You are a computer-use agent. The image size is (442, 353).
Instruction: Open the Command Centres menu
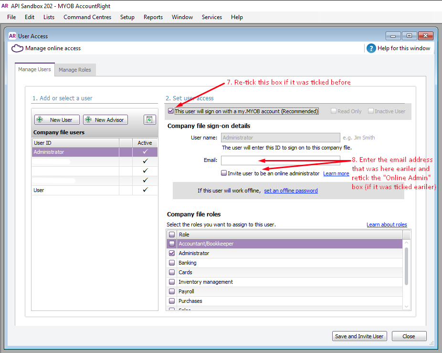(87, 17)
